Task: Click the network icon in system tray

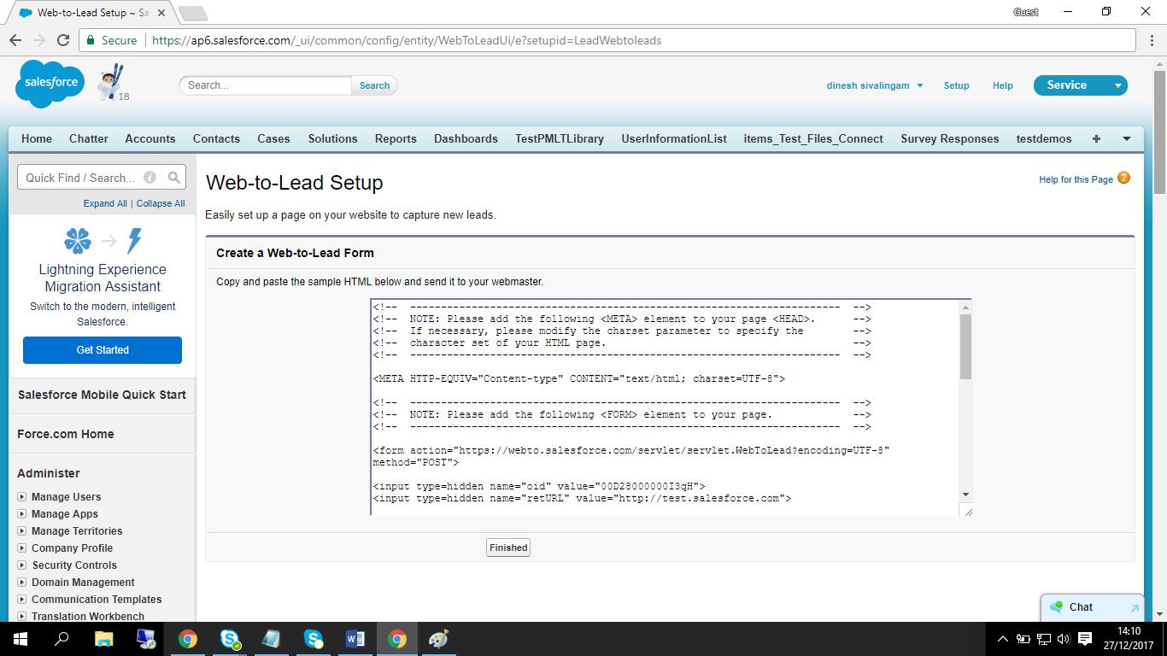Action: click(x=1043, y=639)
